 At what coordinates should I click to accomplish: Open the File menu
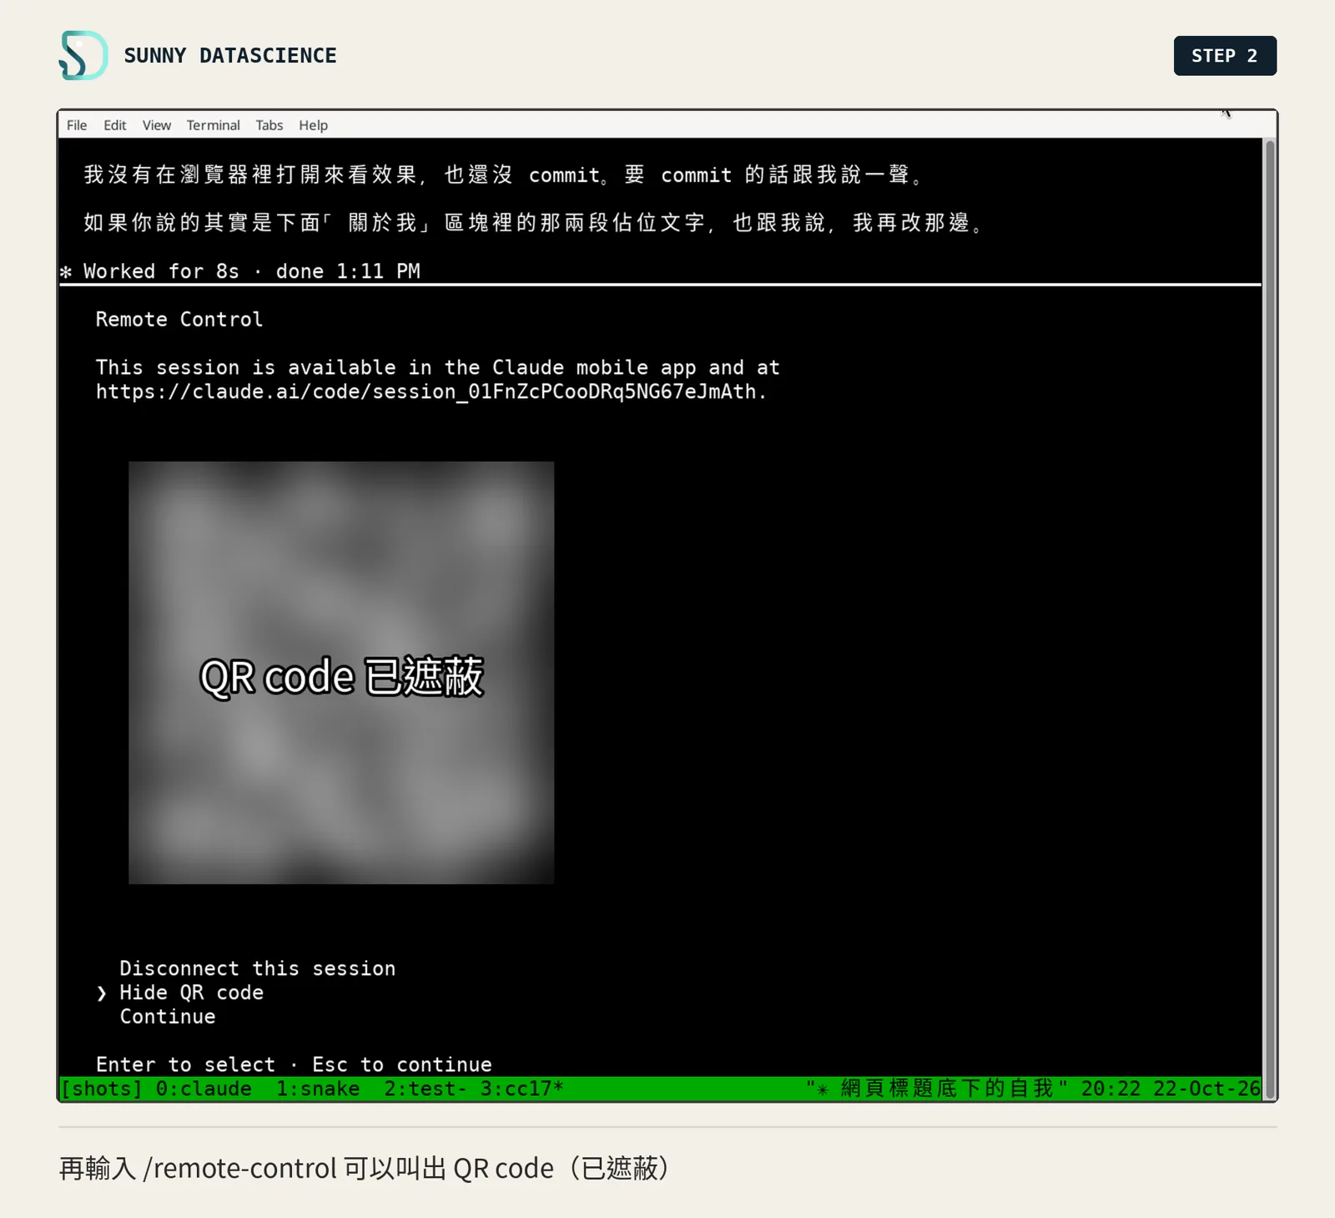point(77,125)
